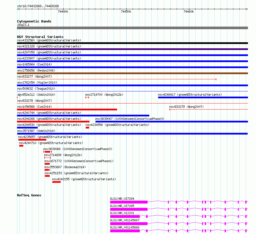
Task: Click the nsv4234554 small red bar
Action: coord(87,128)
